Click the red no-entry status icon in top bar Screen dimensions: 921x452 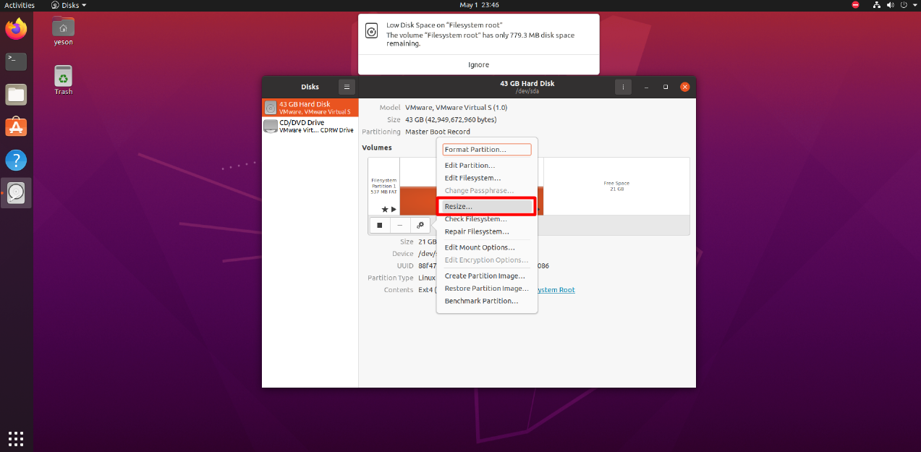click(855, 5)
